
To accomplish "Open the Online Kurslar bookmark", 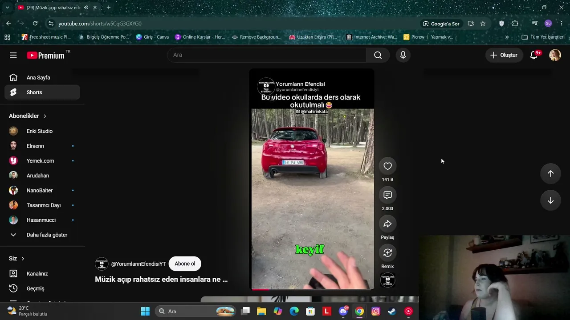I will pos(200,37).
